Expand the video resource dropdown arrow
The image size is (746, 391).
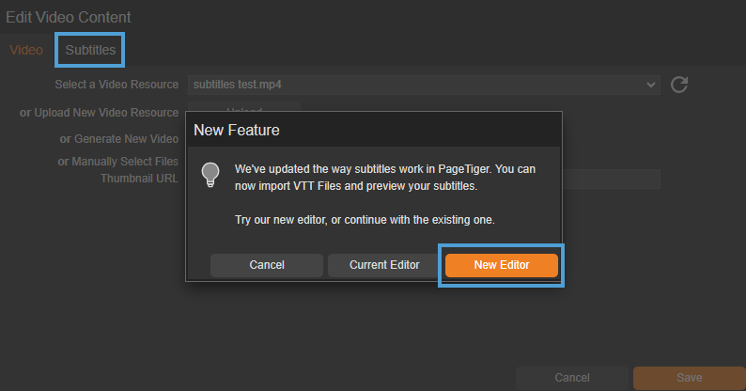(x=653, y=85)
